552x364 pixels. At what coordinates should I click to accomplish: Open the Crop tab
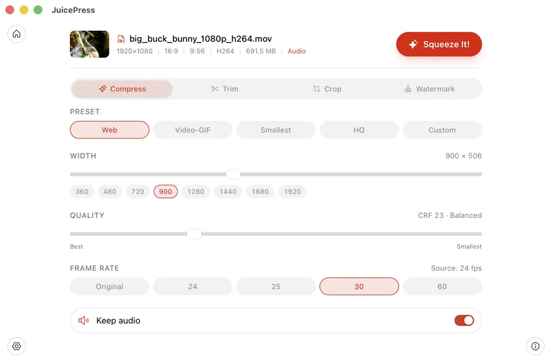(327, 89)
